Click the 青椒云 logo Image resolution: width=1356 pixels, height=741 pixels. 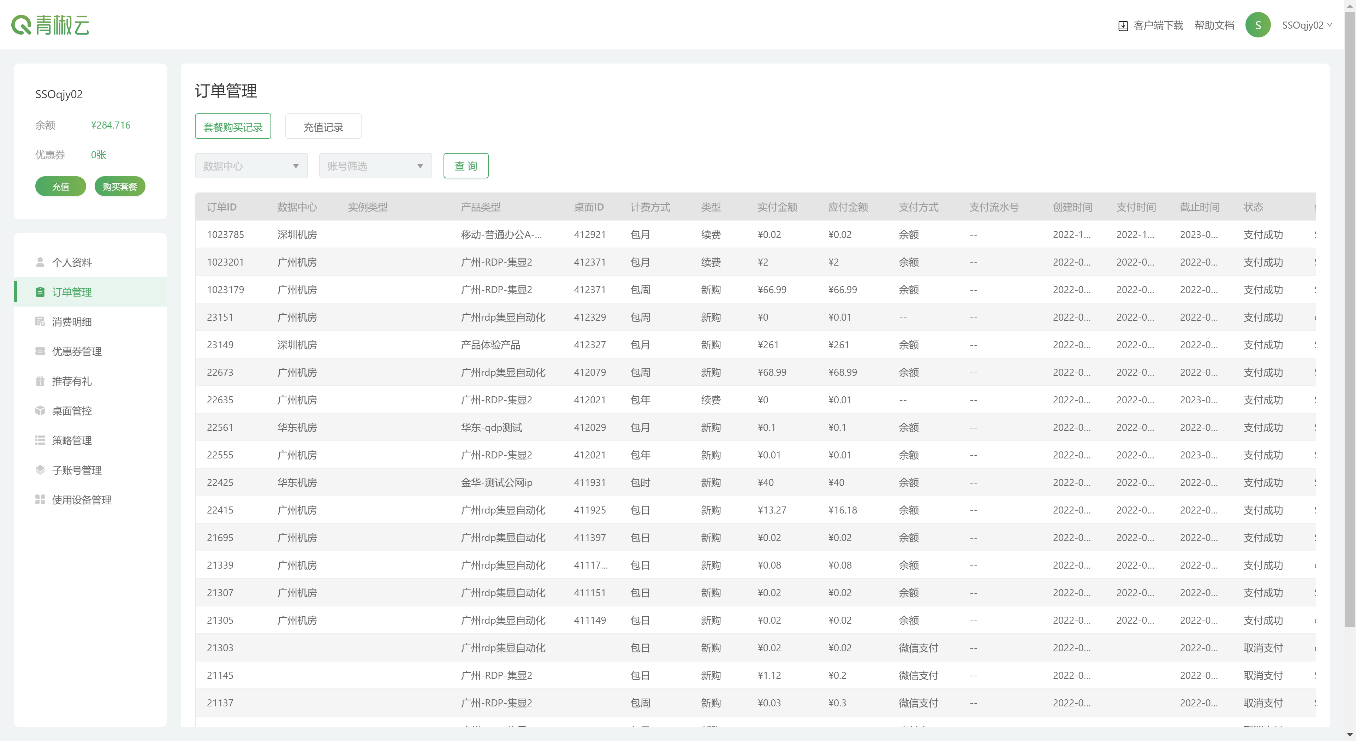point(50,25)
